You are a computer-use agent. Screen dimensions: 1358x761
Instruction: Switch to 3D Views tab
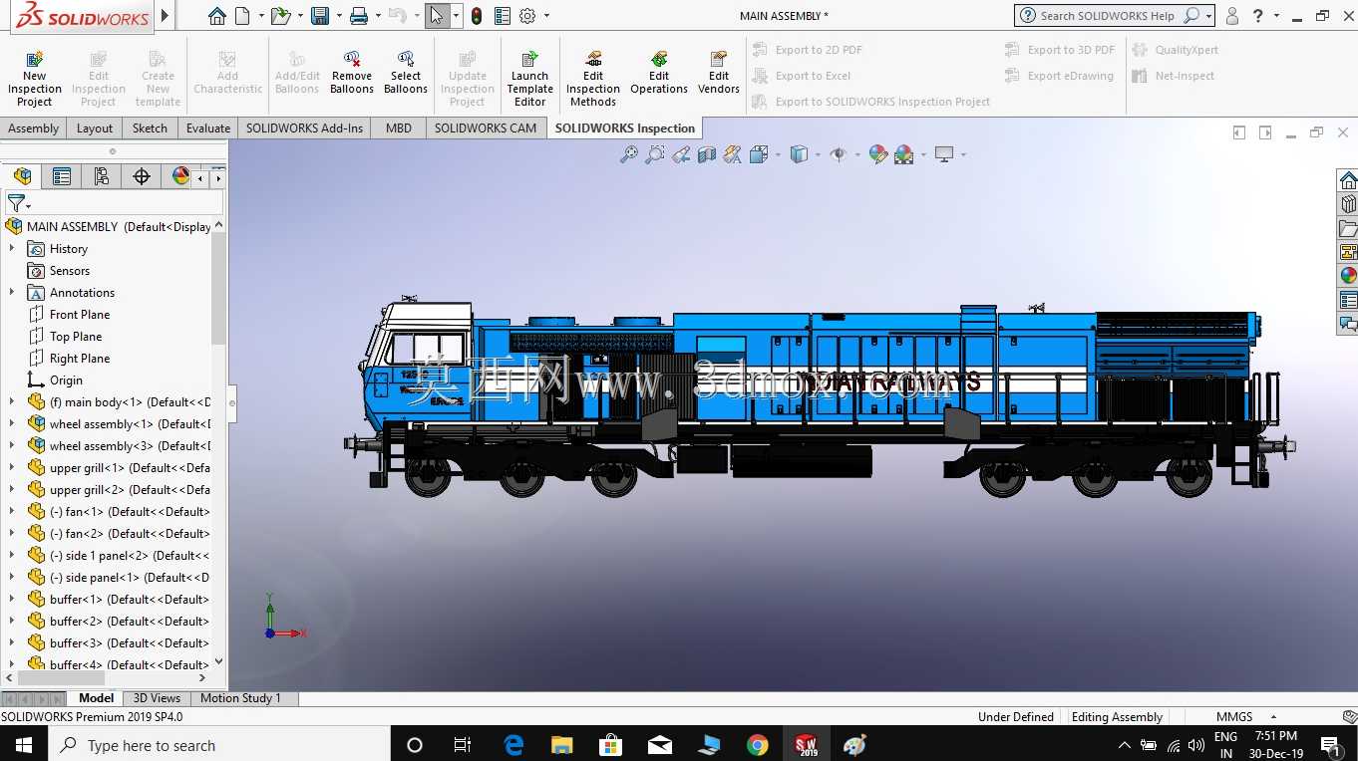coord(157,698)
